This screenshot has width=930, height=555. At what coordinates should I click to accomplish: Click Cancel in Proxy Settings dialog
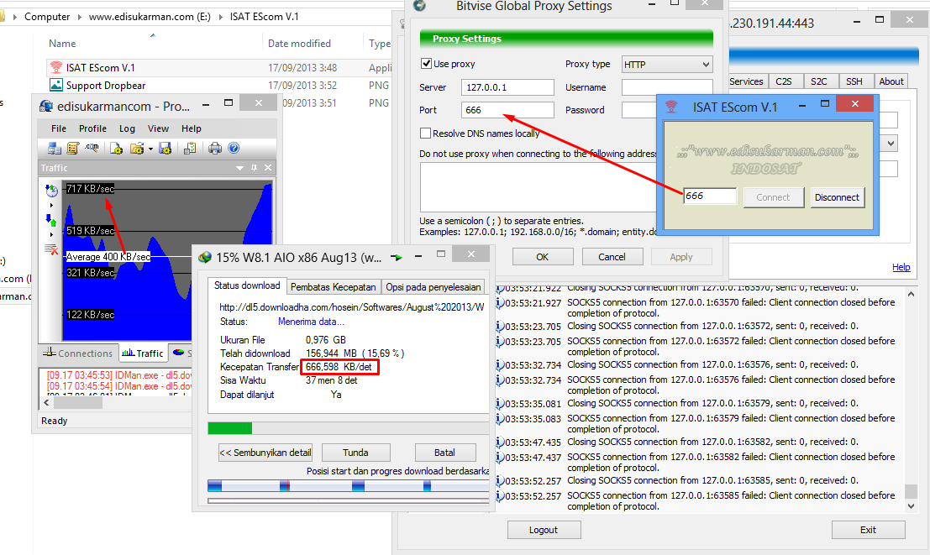(x=612, y=257)
